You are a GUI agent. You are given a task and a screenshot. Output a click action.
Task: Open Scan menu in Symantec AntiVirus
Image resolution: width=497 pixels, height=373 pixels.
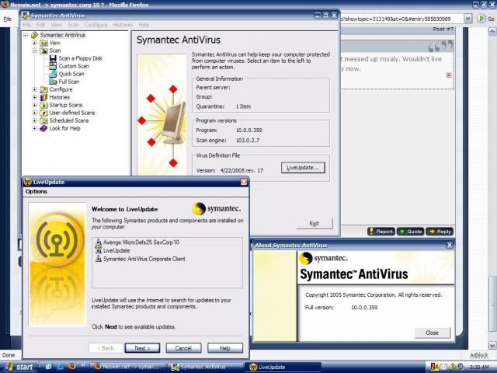[x=73, y=25]
